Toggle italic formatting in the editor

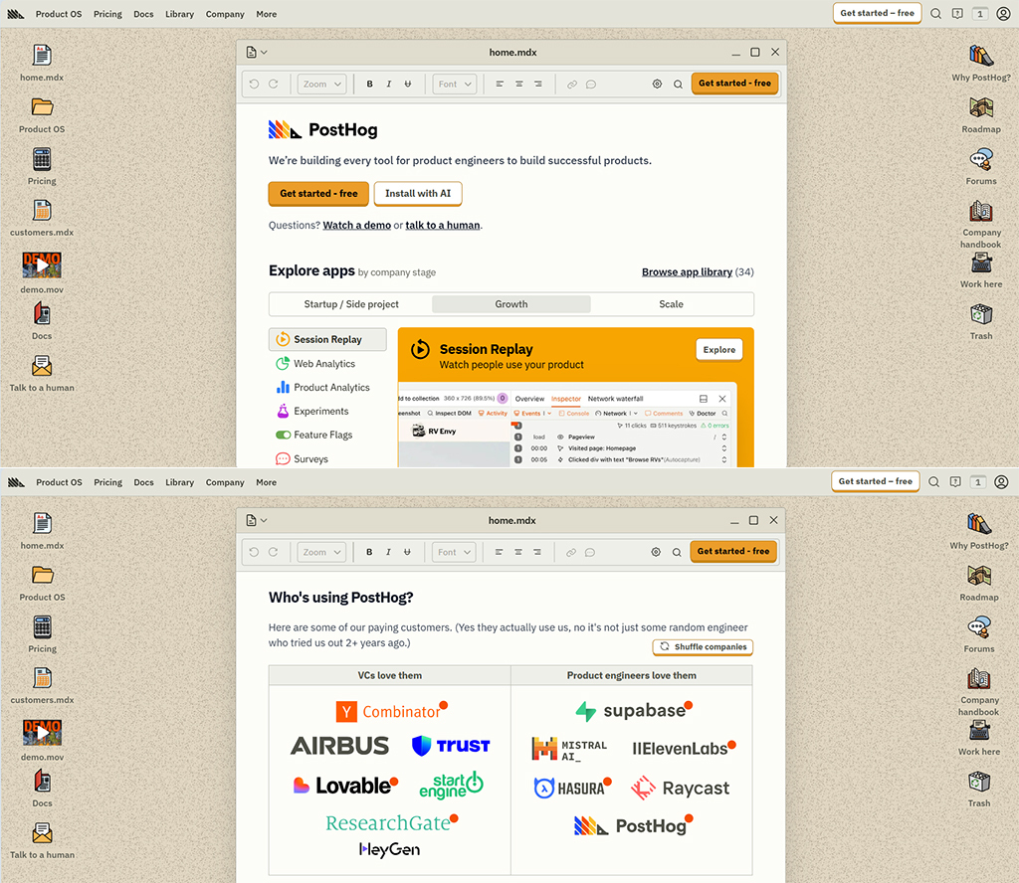click(388, 84)
